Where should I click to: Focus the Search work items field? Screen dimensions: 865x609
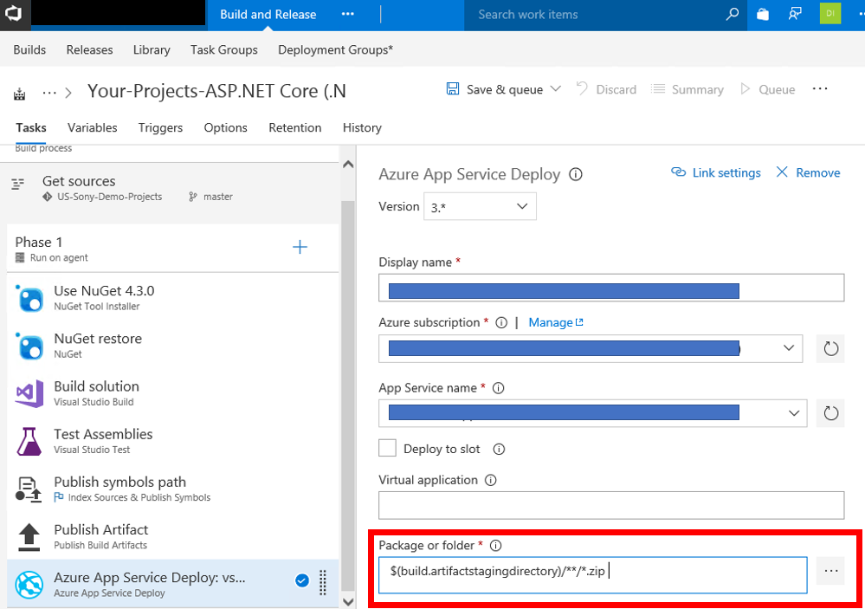coord(596,15)
